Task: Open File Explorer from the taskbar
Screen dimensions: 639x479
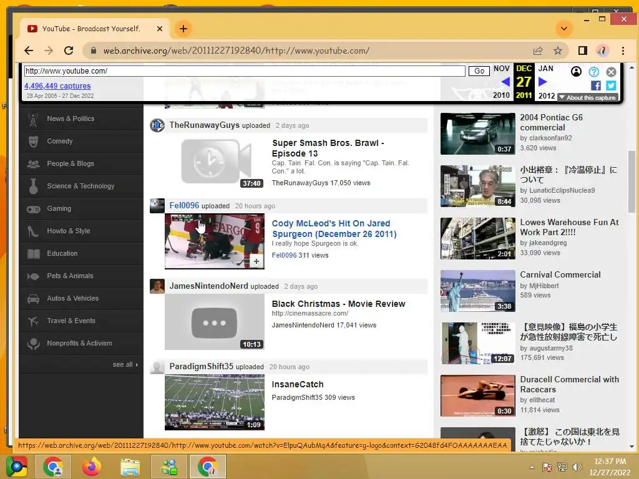Action: [x=130, y=467]
